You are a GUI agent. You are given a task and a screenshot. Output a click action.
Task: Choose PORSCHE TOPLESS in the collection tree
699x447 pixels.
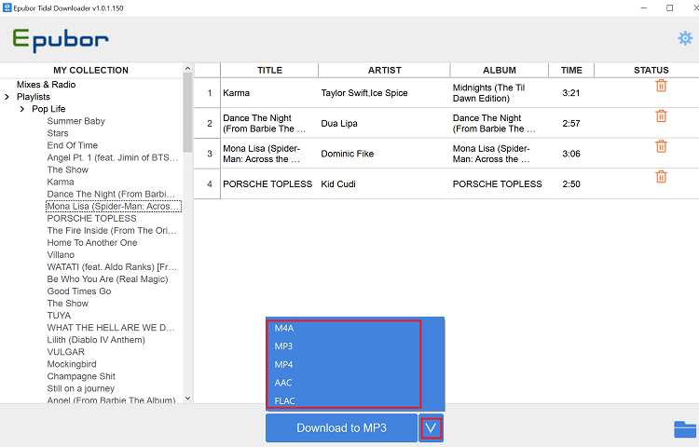(x=92, y=219)
